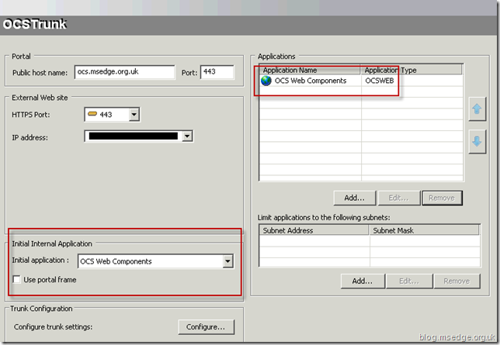Open the Initial application dropdown
This screenshot has width=500, height=345.
coord(227,261)
